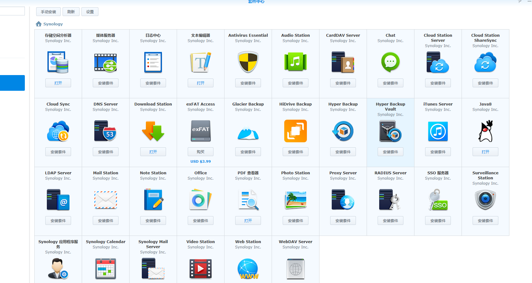Select the Antivirus Essential shield icon
Screen dimensions: 532x283
click(248, 63)
